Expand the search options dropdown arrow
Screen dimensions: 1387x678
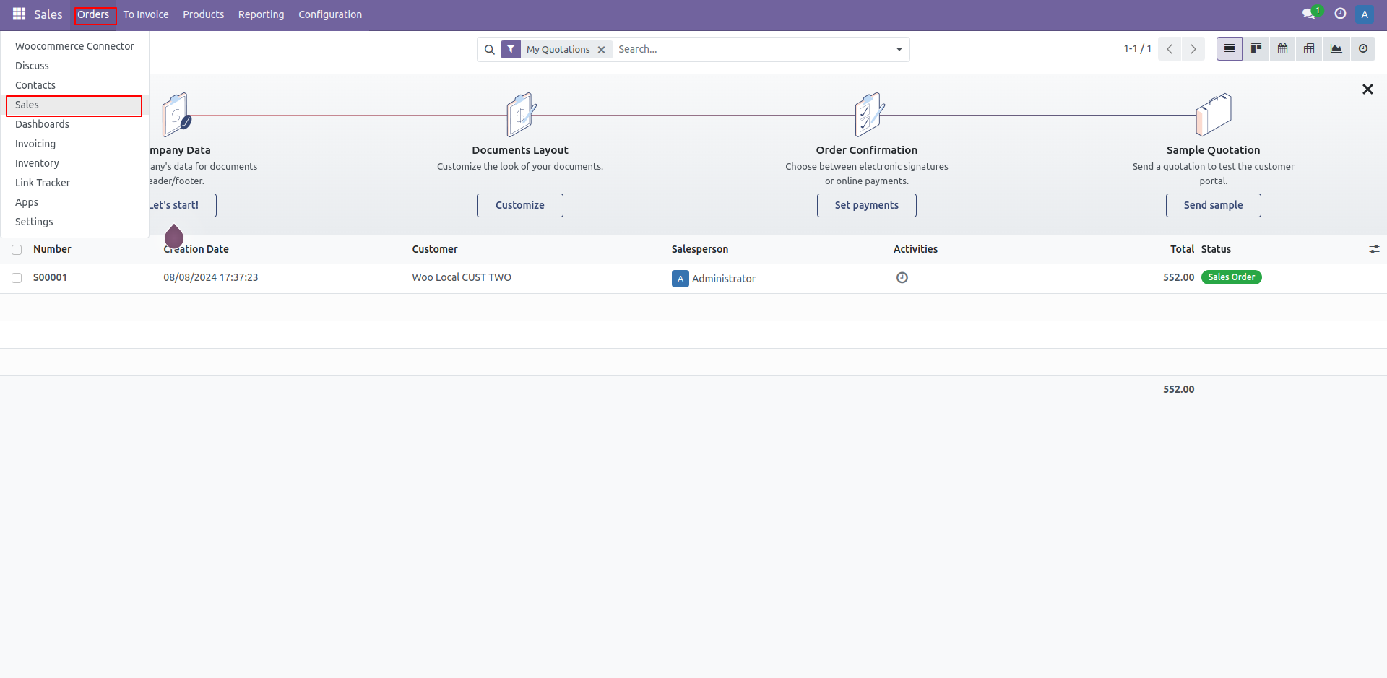[899, 50]
